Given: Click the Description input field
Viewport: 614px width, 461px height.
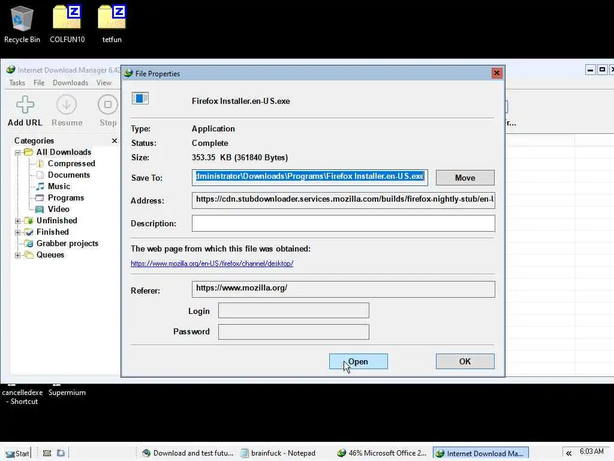Looking at the screenshot, I should pos(344,223).
